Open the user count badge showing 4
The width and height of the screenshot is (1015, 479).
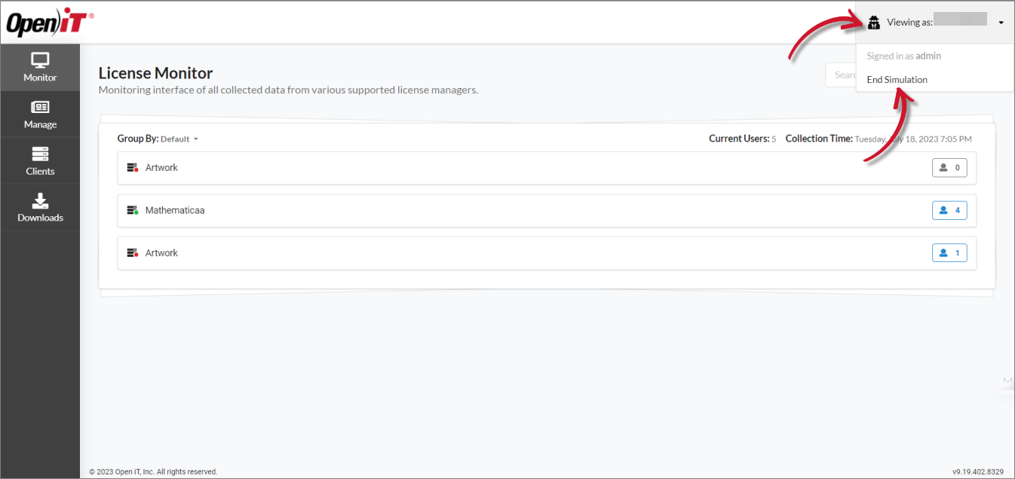pyautogui.click(x=949, y=210)
